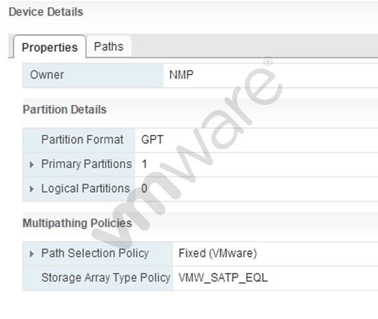Click the Partition Details section header
This screenshot has width=378, height=319.
click(x=64, y=109)
